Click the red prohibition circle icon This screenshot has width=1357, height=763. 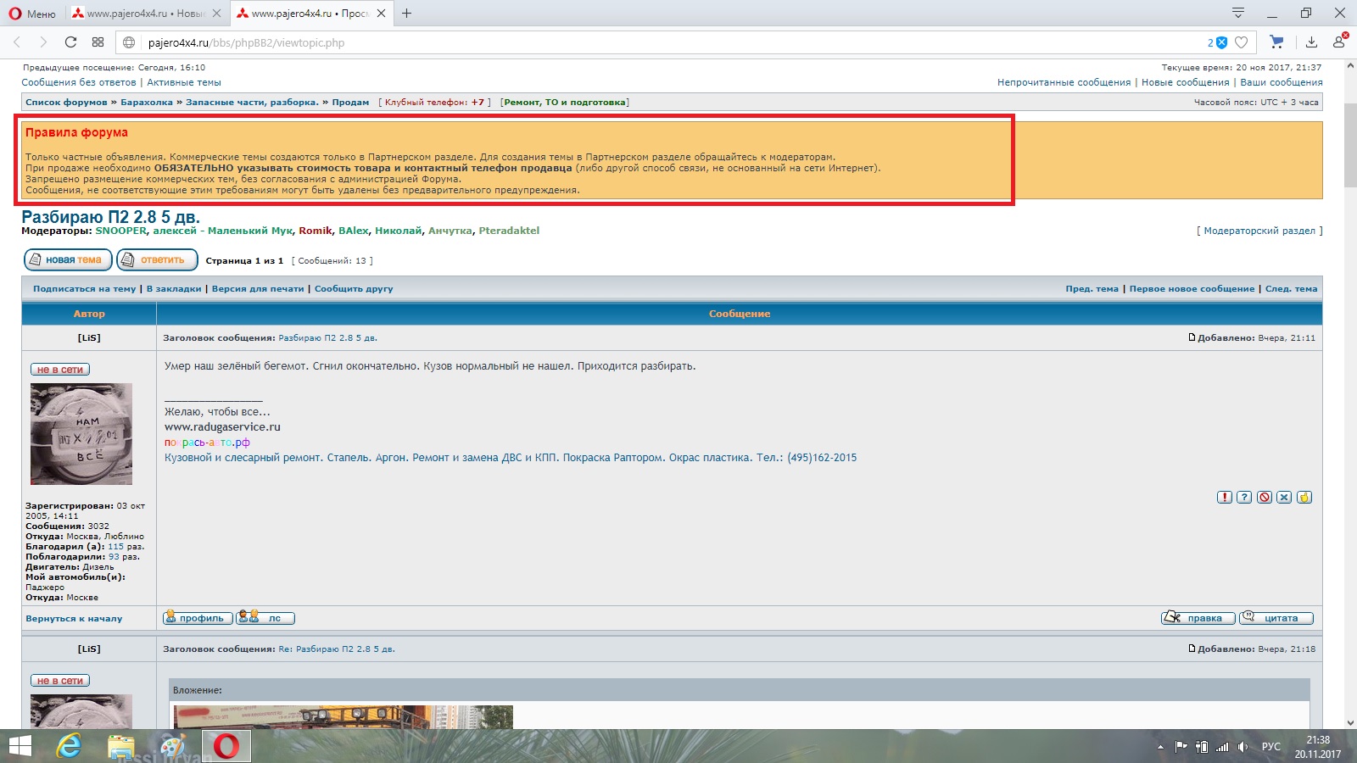[1265, 498]
